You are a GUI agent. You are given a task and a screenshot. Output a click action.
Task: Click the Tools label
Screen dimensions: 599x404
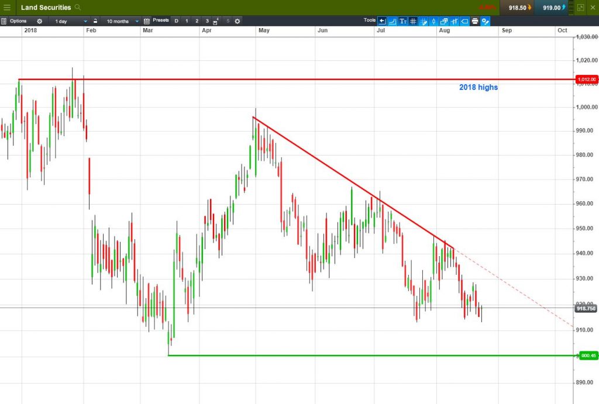pyautogui.click(x=370, y=20)
